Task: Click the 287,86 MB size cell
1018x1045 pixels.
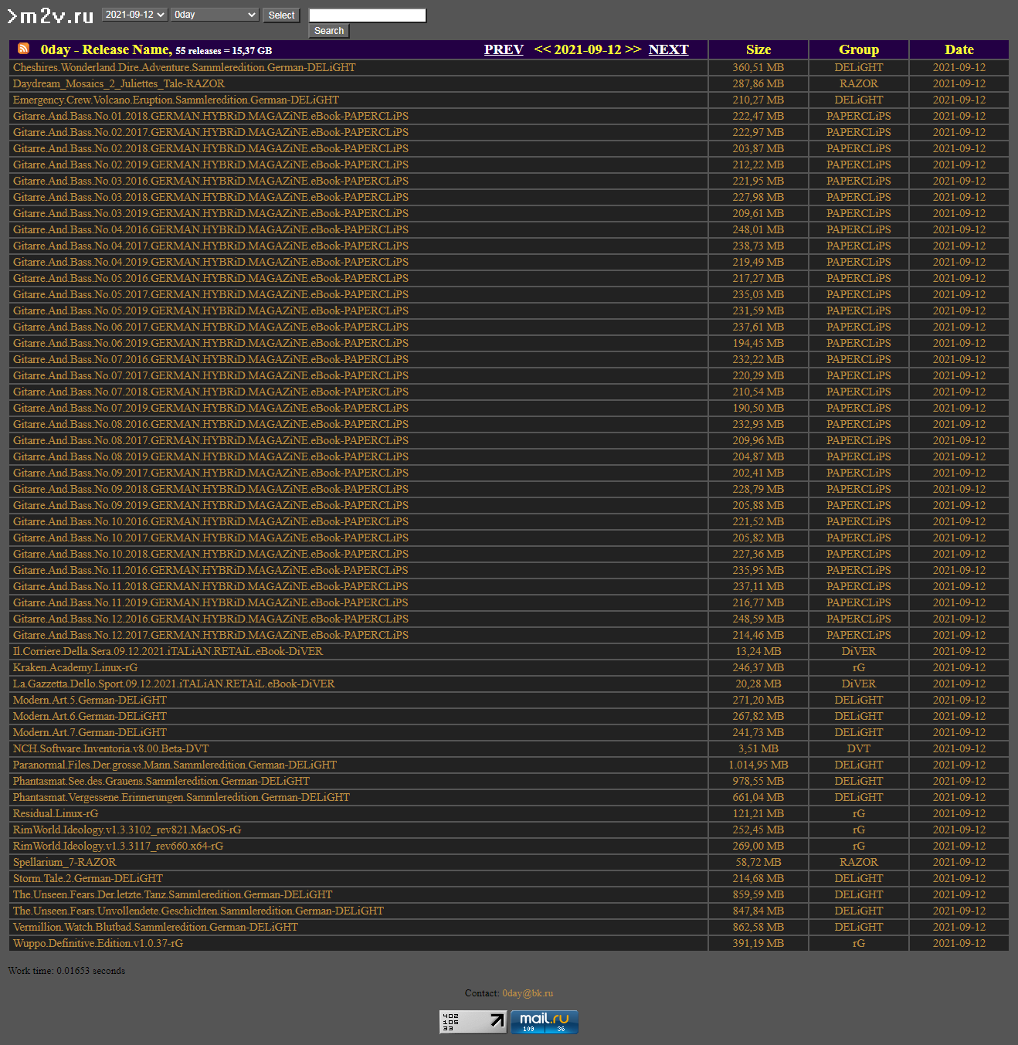Action: 758,83
